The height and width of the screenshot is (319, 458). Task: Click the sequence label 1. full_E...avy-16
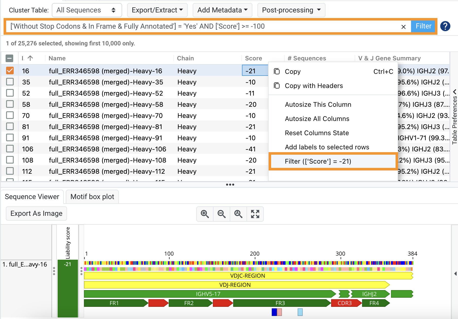click(x=25, y=264)
